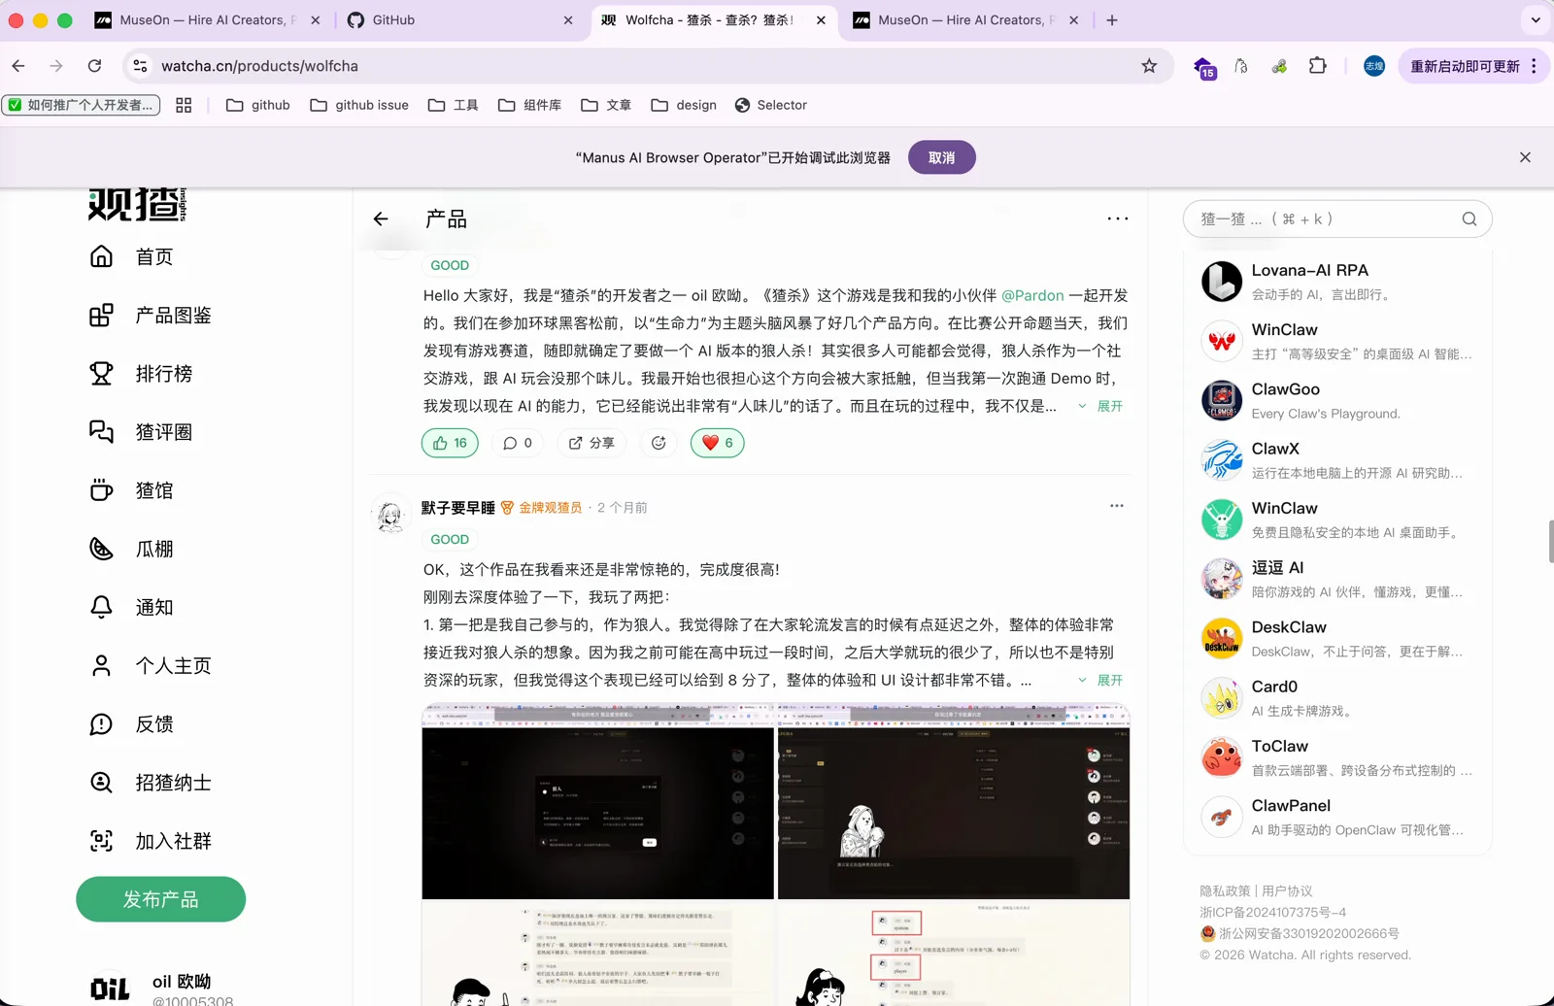Open the 工具 bookmarks folder
The image size is (1554, 1006).
point(453,105)
